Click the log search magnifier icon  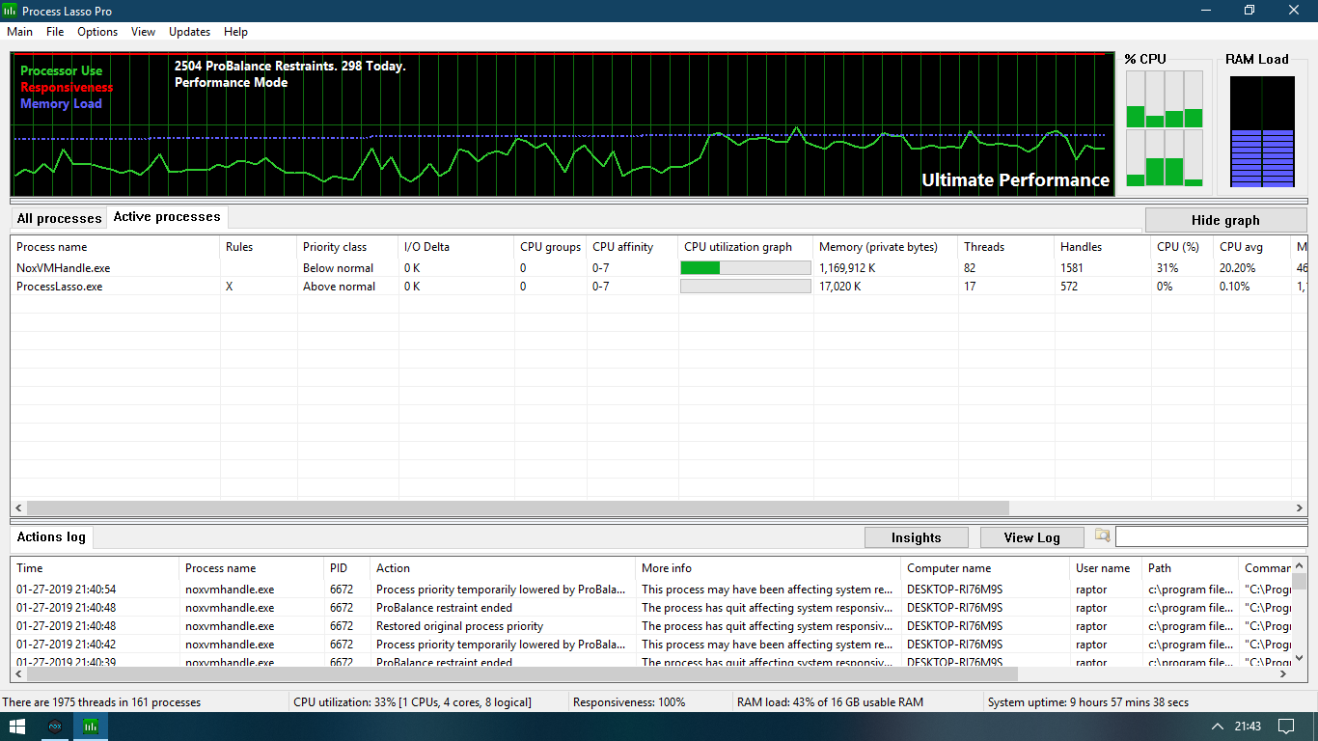point(1102,535)
